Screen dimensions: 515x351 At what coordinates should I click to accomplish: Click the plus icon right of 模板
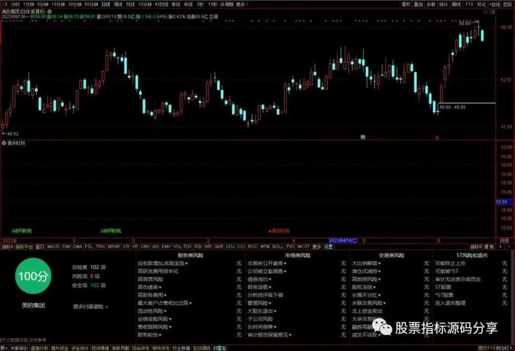500,246
